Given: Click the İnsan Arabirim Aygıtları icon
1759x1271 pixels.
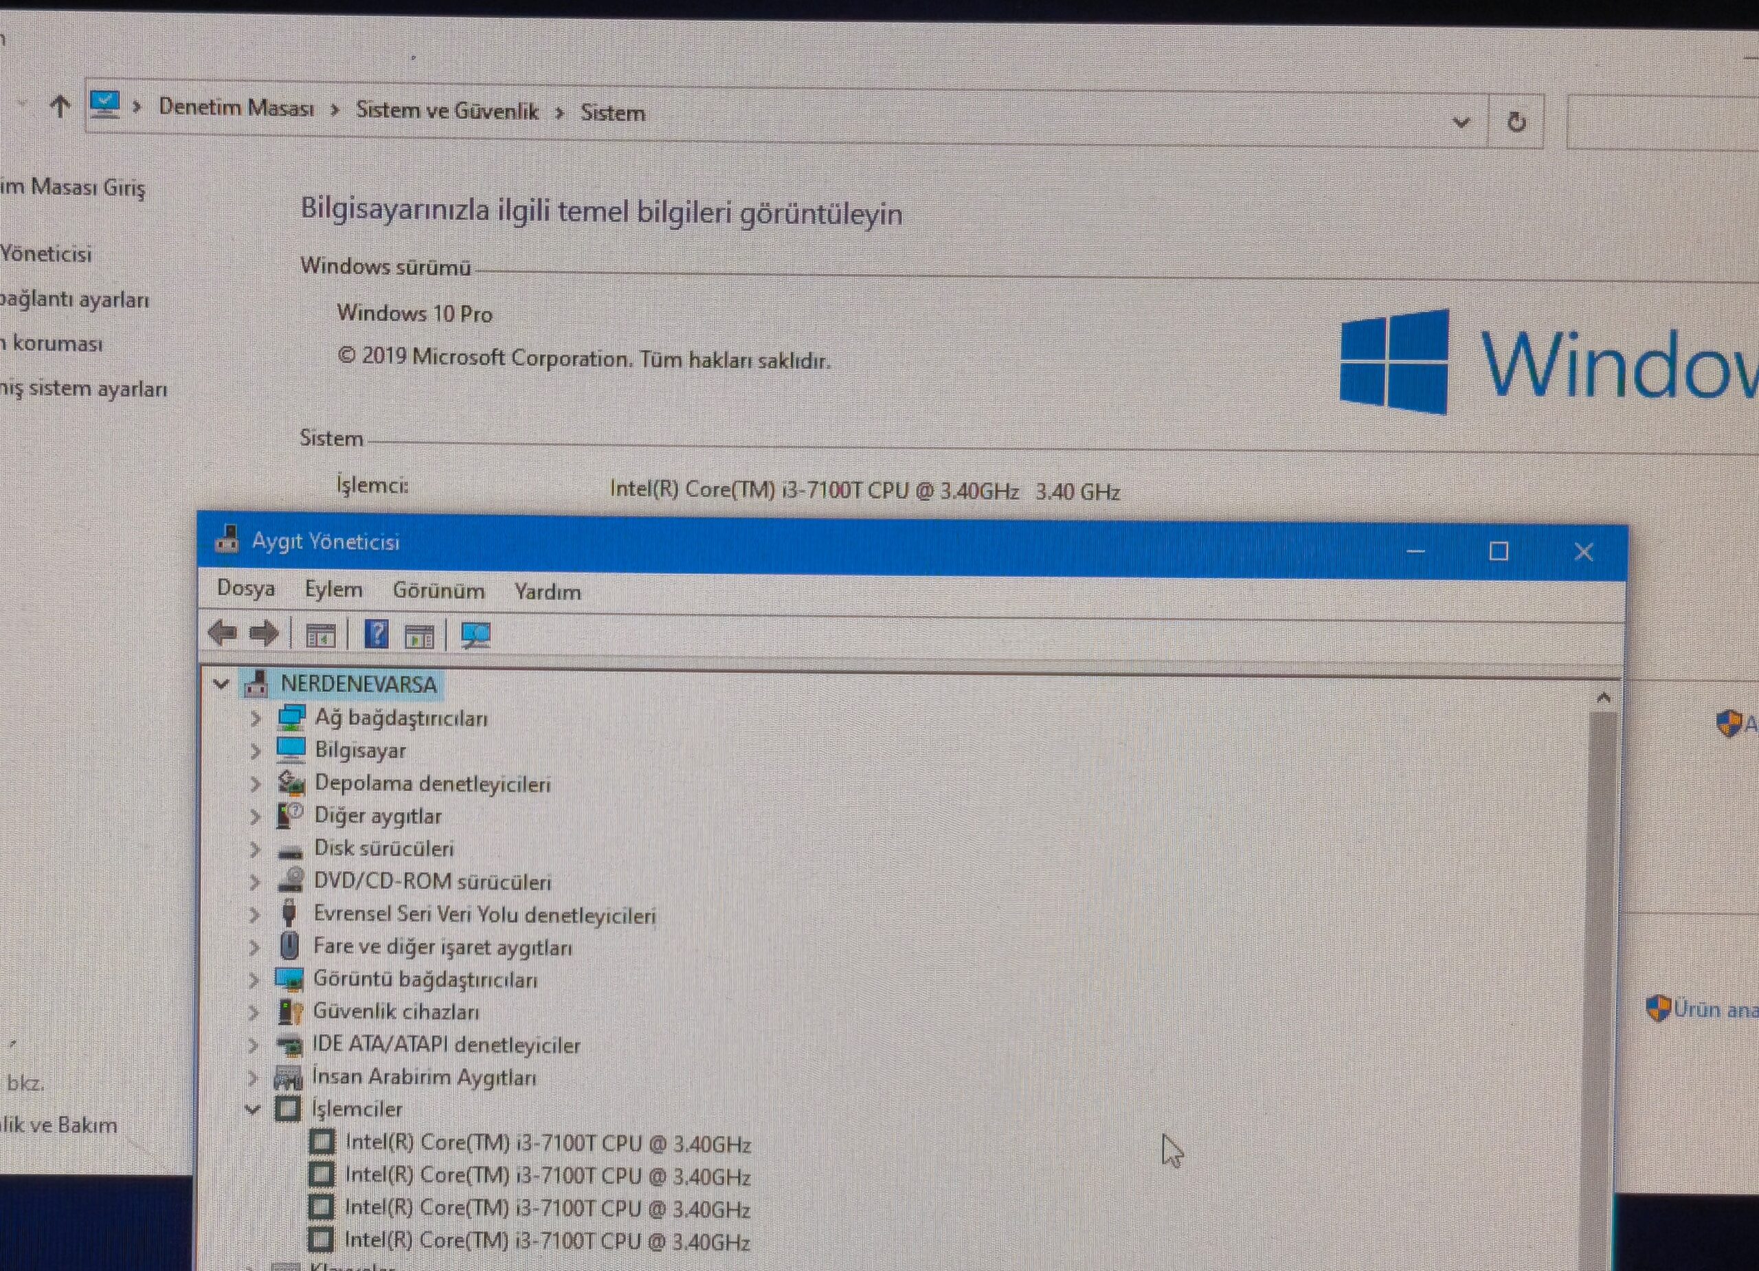Looking at the screenshot, I should point(288,1077).
